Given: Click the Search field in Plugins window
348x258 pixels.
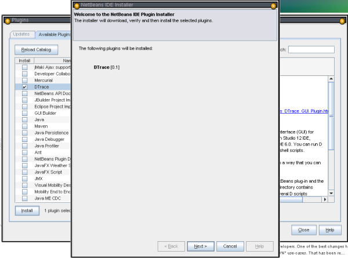Looking at the screenshot, I should (x=311, y=49).
